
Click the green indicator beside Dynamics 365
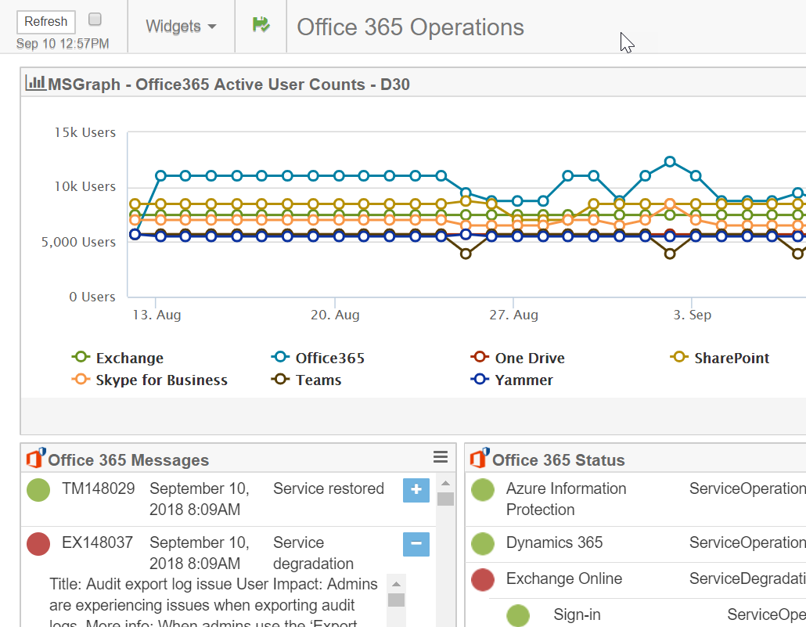[x=483, y=542]
